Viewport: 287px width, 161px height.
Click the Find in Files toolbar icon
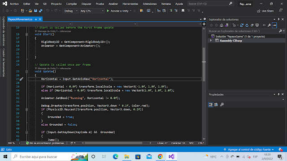[142, 11]
